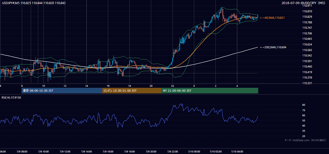Screen dimensions: 329x154
Task: Click price level 110.583 on the axis
Action: click(307, 50)
